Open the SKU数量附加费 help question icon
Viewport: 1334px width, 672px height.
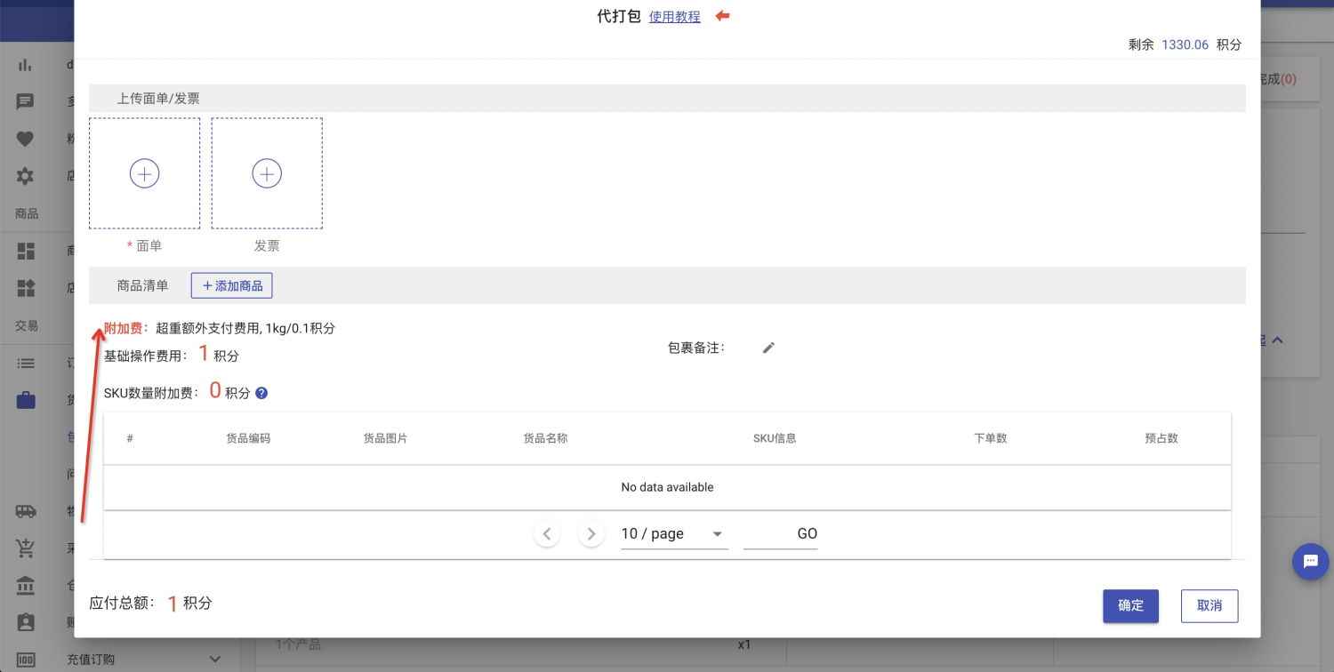(261, 393)
